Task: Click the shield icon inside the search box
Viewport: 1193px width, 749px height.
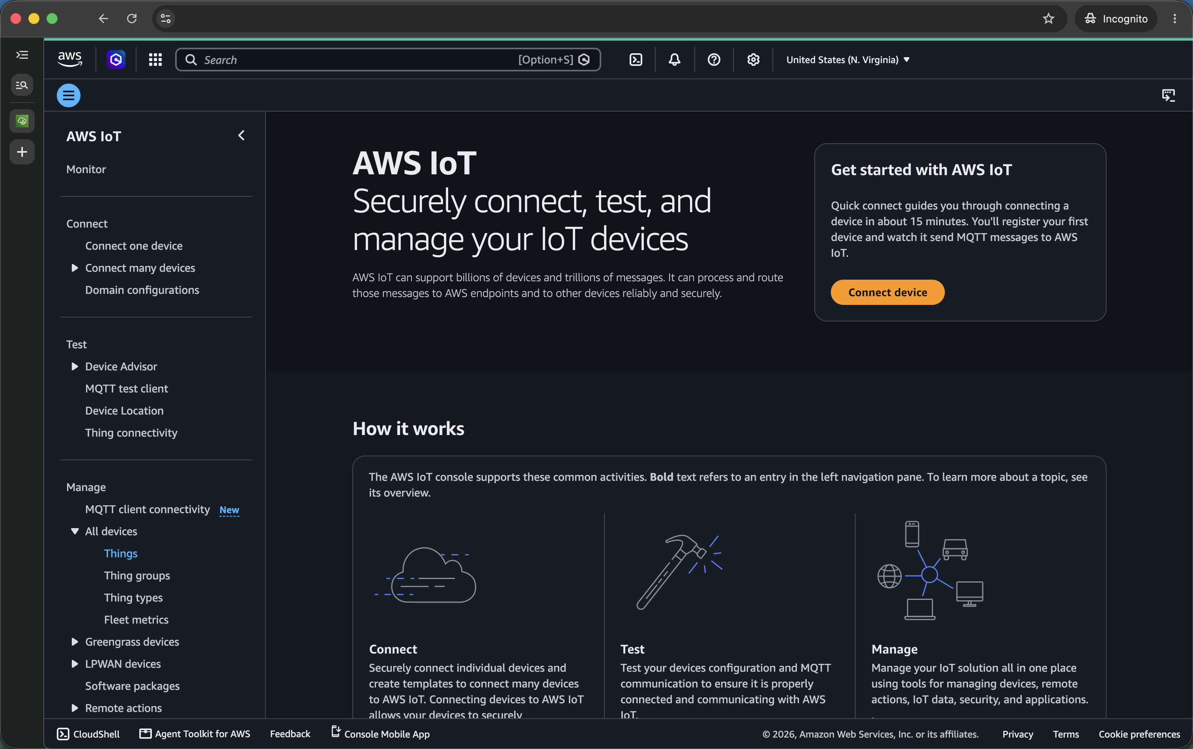Action: 584,60
